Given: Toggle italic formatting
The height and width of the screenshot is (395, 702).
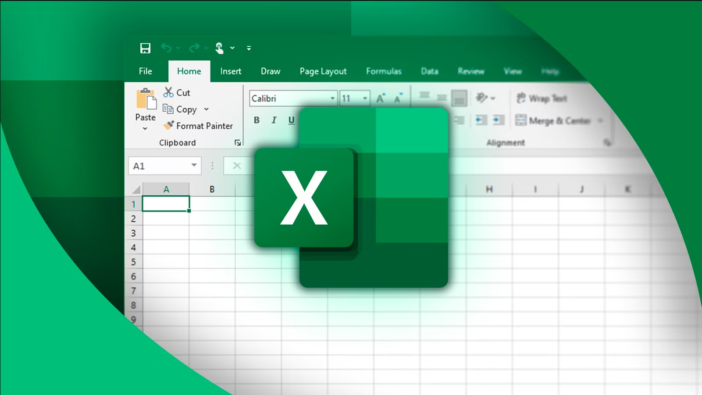Looking at the screenshot, I should [x=274, y=120].
